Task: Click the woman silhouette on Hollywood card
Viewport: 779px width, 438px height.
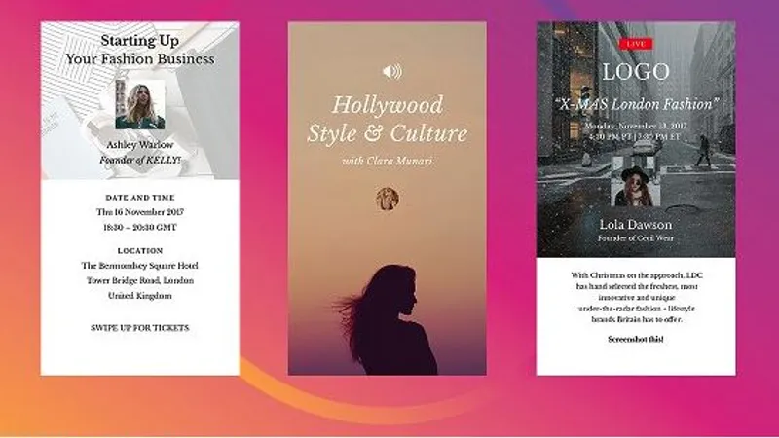Action: [387, 319]
